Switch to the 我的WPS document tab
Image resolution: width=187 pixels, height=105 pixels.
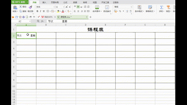47,17
